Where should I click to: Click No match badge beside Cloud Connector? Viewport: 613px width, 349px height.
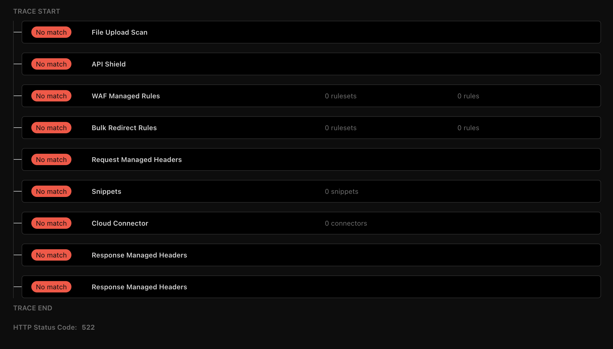coord(51,223)
